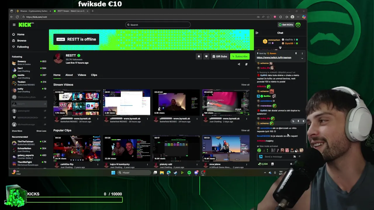Open the 05:40:45 stream video thumbnail
The width and height of the screenshot is (374, 210).
coord(226,103)
